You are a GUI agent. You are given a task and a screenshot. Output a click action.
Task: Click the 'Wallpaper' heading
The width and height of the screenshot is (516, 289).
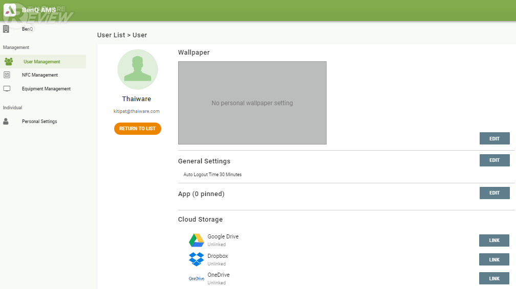tap(193, 53)
